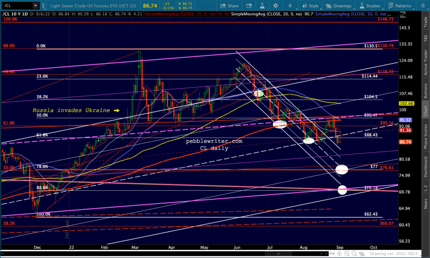The width and height of the screenshot is (430, 258).
Task: Open the flask analysis icon beside the gear
Action: point(262,6)
